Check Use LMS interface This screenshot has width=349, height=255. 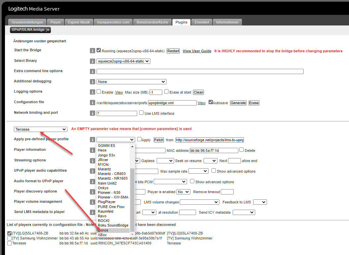pyautogui.click(x=141, y=113)
